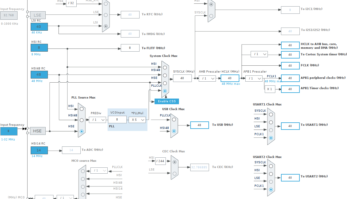The height and width of the screenshot is (199, 347).
Task: Select HSI48 in the MCO source Mux
Action: (83, 186)
